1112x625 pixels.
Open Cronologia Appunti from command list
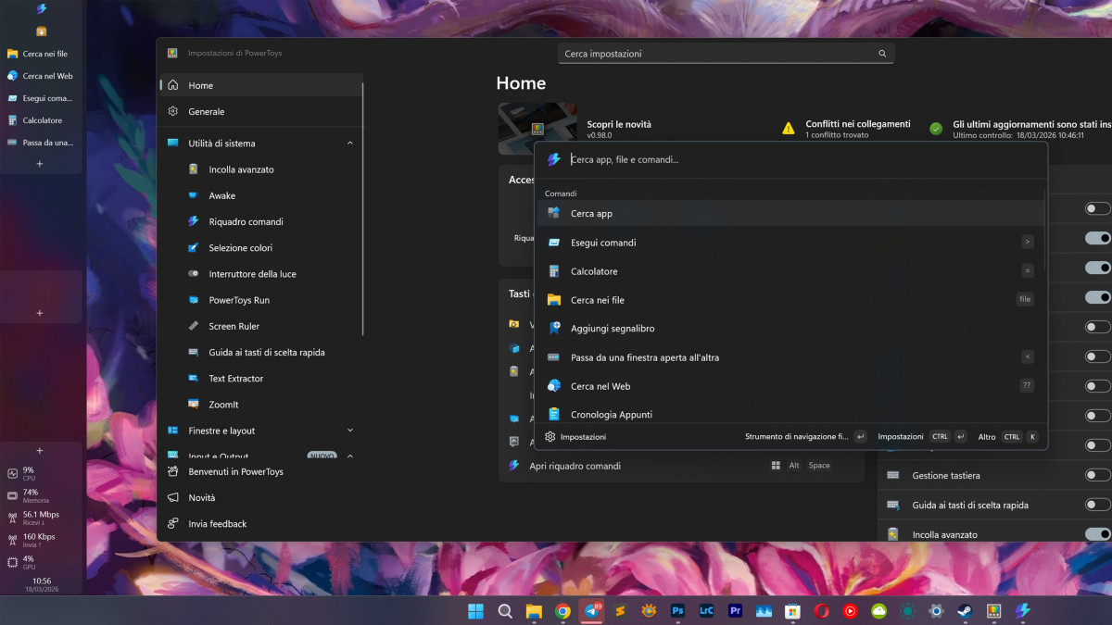point(611,414)
